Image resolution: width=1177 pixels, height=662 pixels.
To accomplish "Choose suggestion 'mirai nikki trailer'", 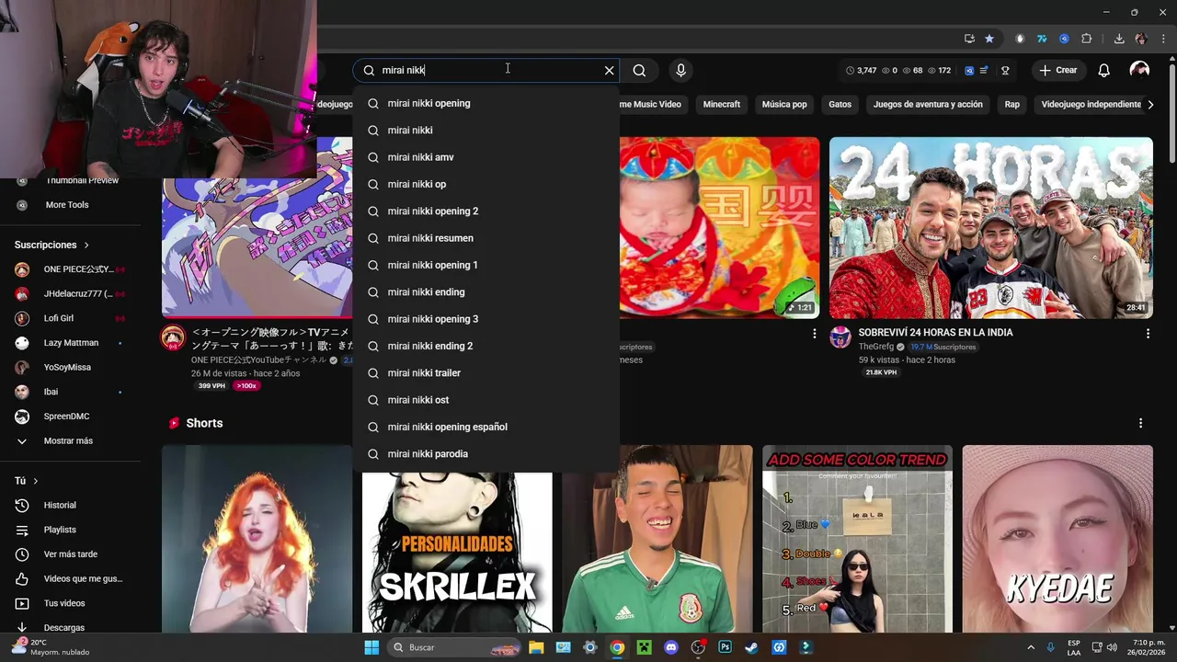I will point(486,372).
